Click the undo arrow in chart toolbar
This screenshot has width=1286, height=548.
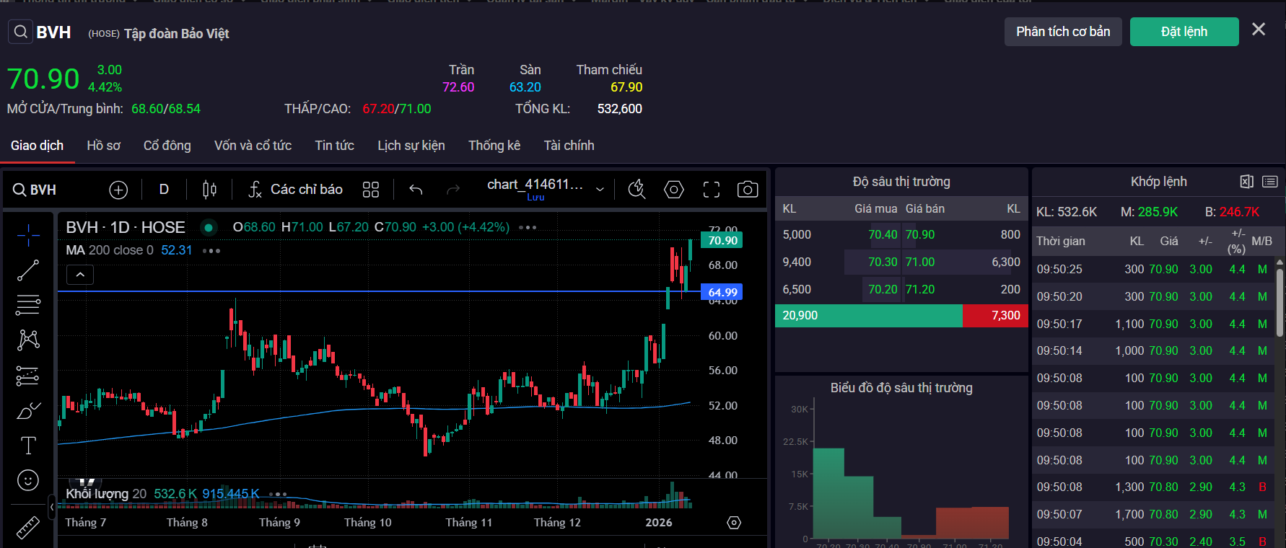pos(416,190)
